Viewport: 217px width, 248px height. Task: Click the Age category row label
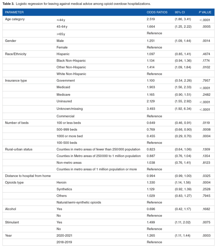pos(15,19)
